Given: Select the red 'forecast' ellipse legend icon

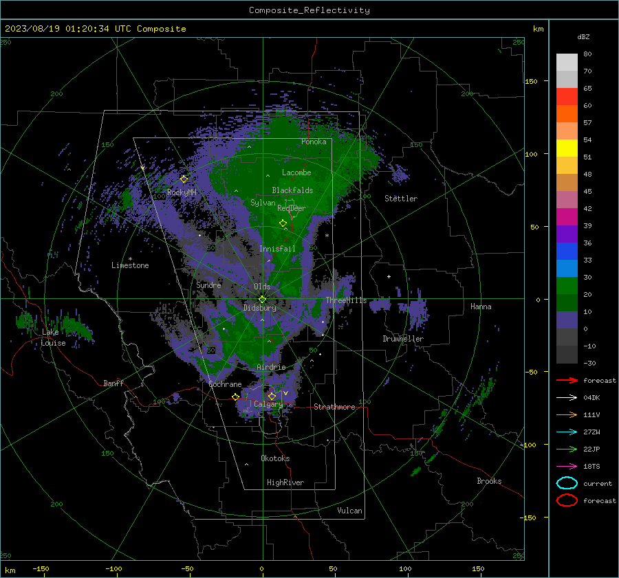Looking at the screenshot, I should [567, 500].
